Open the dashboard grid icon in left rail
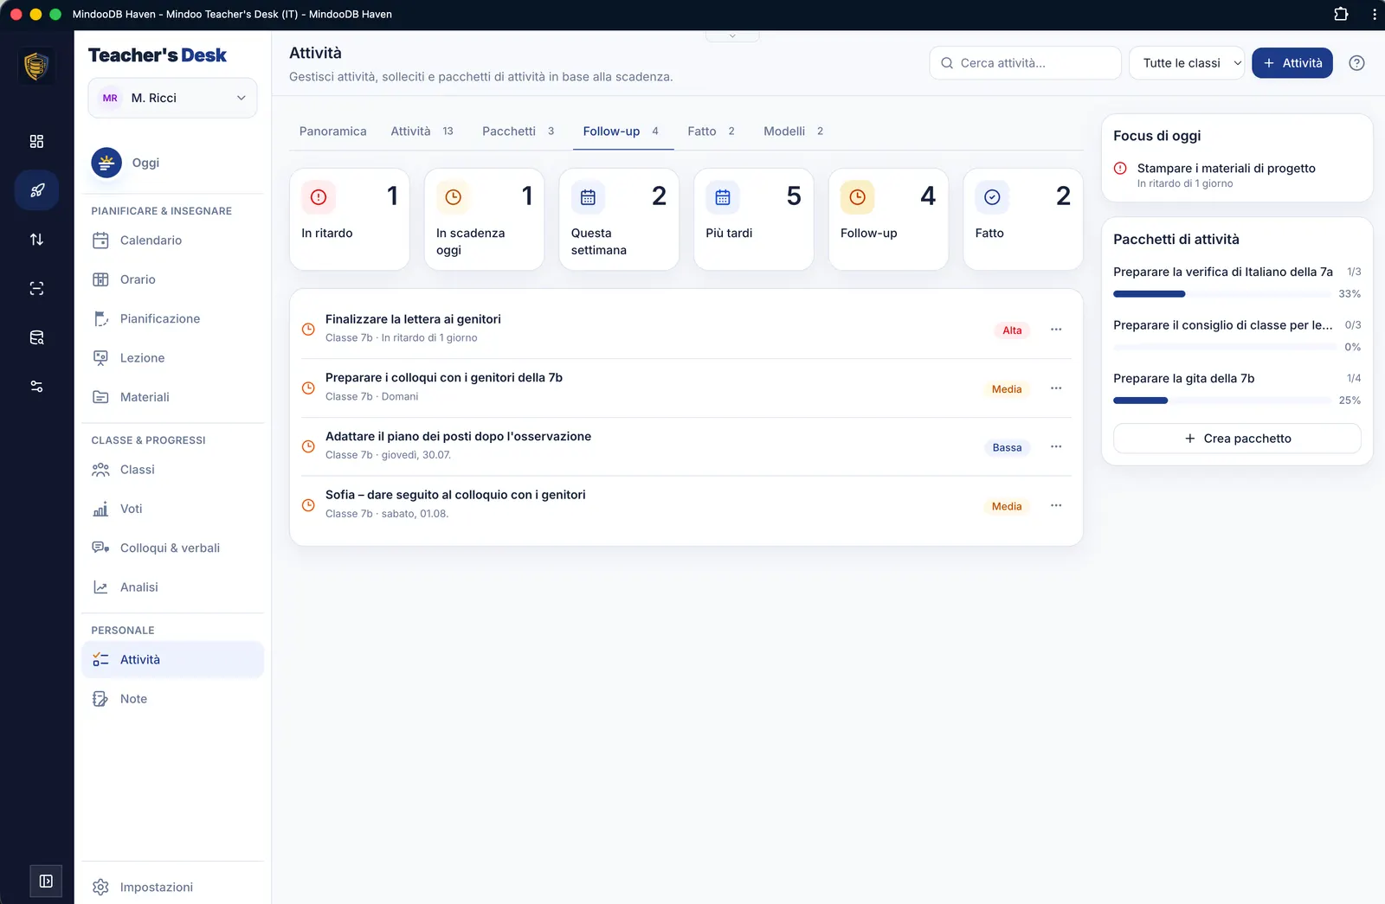Viewport: 1385px width, 904px height. pos(36,141)
